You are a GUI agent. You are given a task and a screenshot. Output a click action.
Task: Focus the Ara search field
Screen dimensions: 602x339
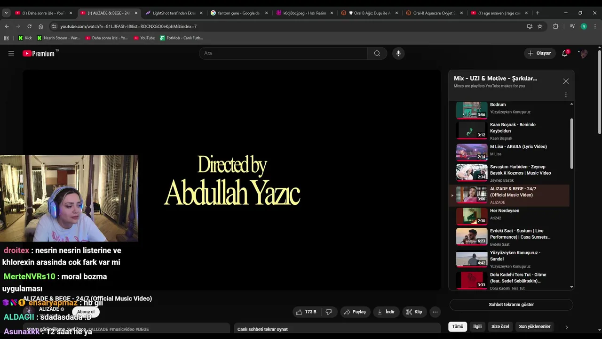coord(283,53)
